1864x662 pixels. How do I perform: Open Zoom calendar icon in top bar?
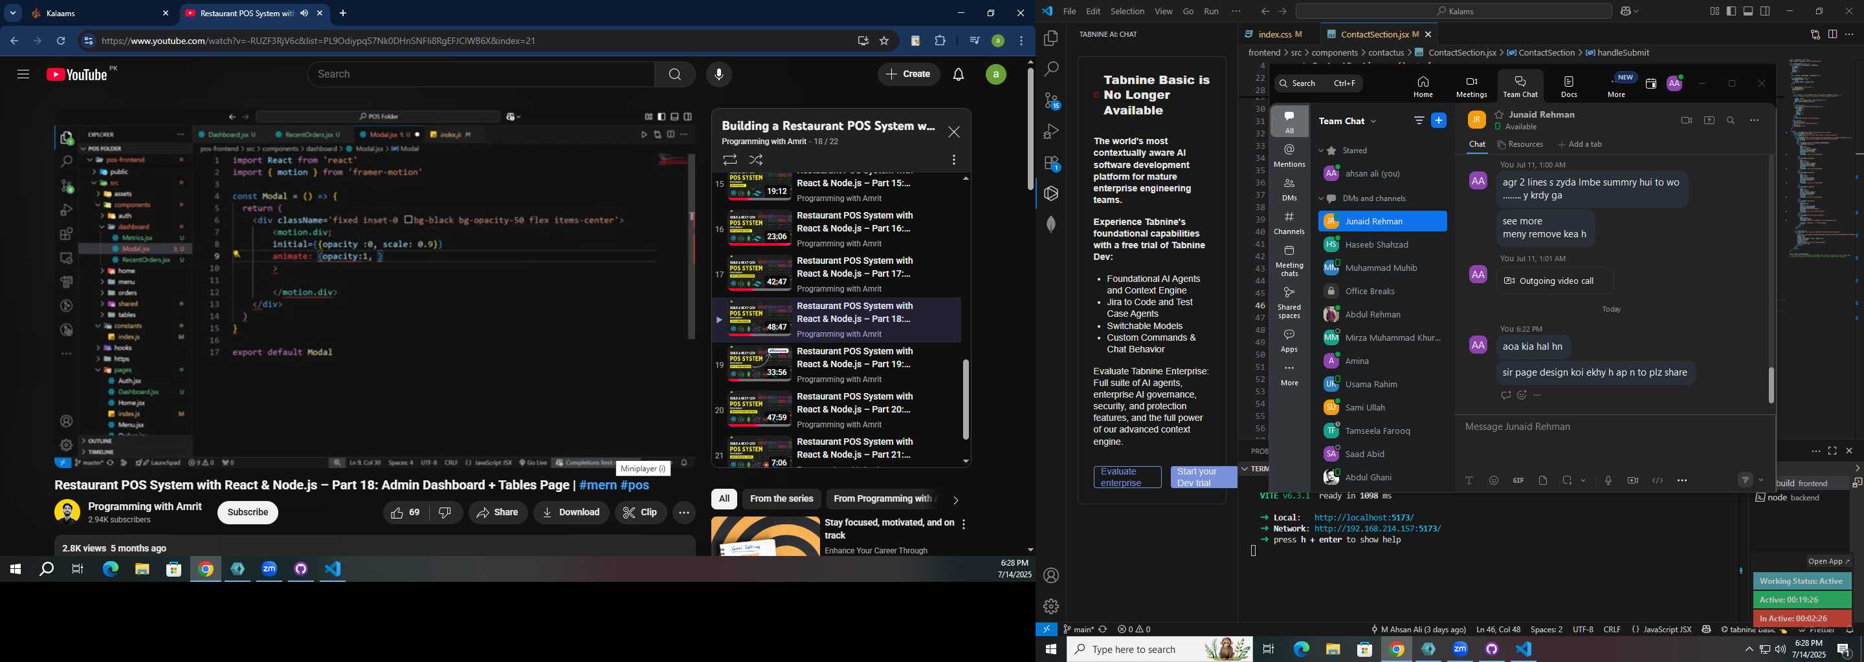1650,84
